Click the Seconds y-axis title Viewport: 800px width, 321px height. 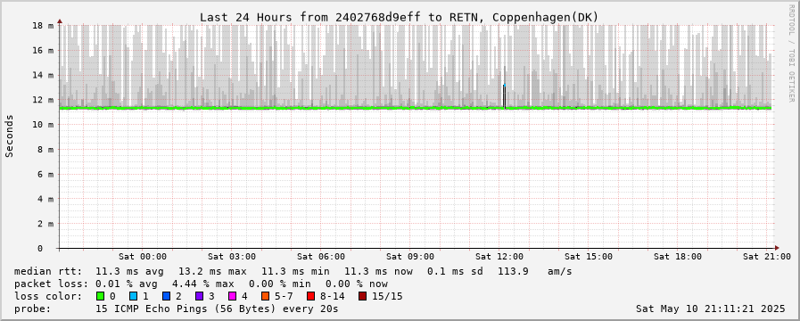tap(9, 136)
